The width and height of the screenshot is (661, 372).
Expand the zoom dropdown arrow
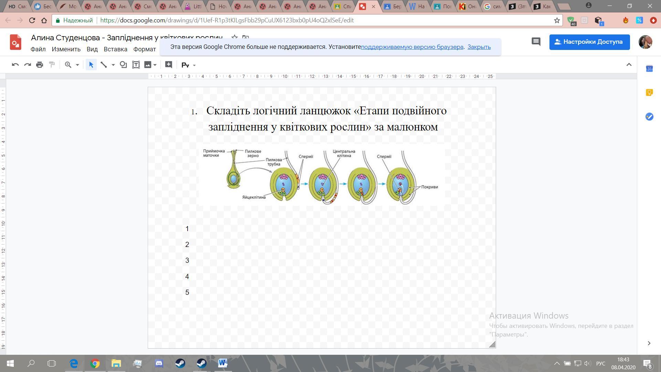[x=77, y=65]
